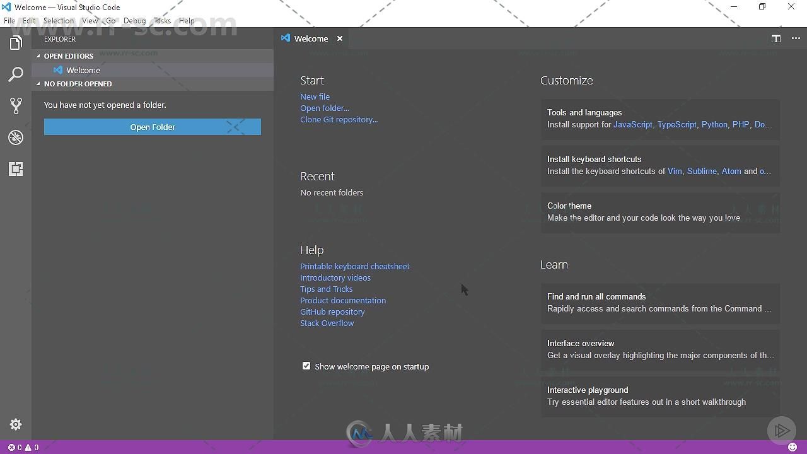Open the Search view icon

16,74
